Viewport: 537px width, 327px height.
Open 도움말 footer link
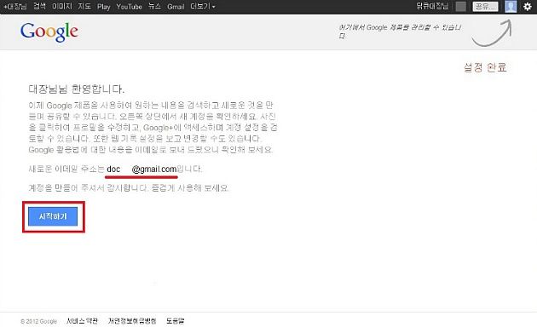tap(176, 321)
